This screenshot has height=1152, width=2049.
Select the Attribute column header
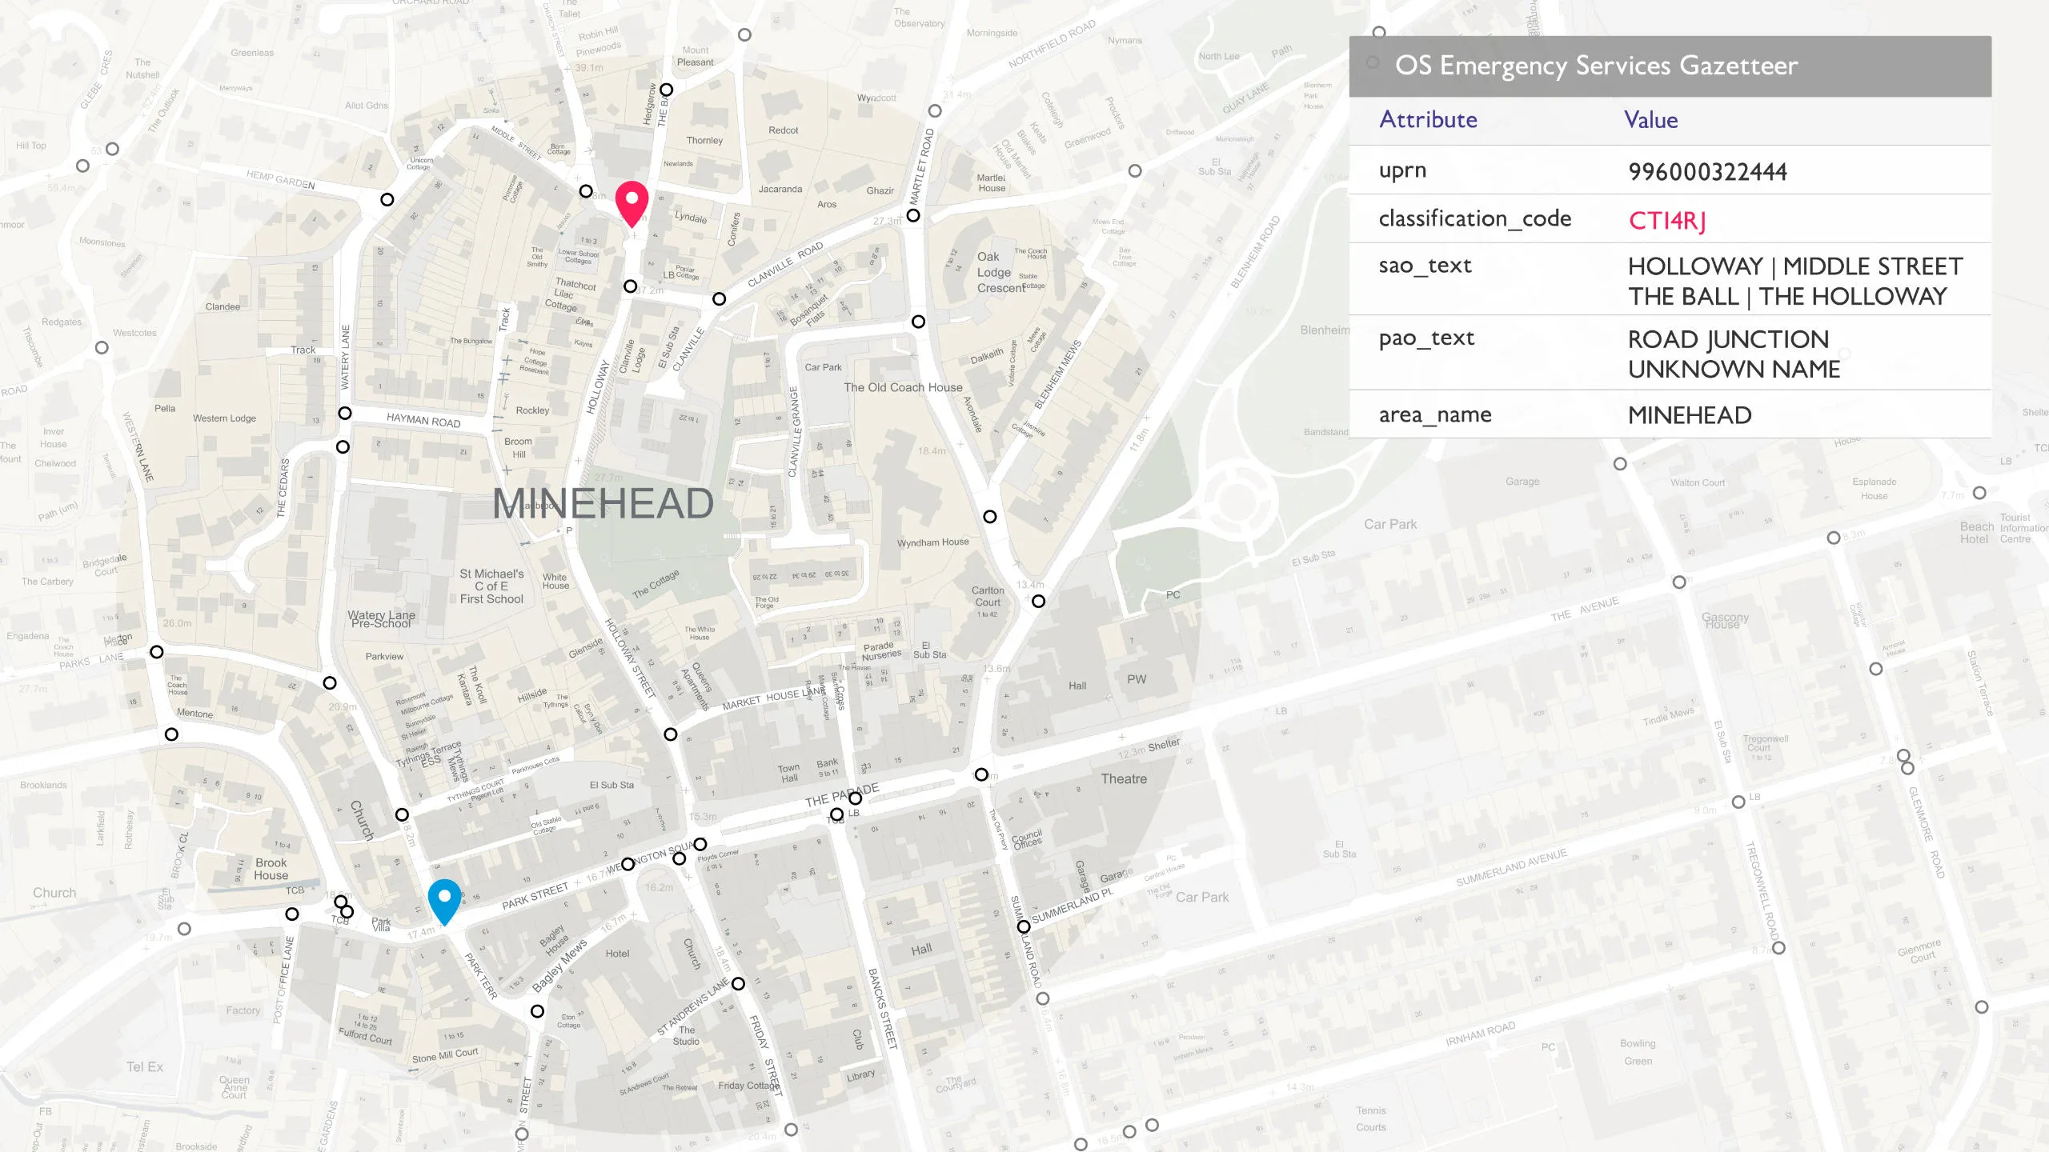tap(1428, 119)
